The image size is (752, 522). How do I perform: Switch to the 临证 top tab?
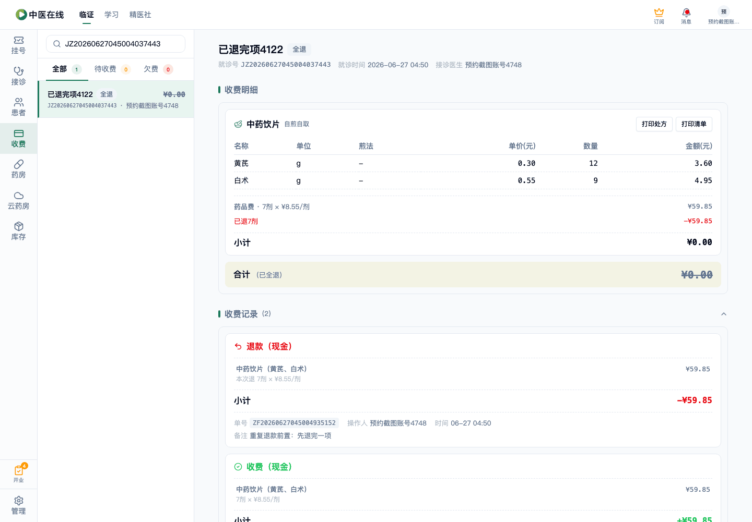87,15
